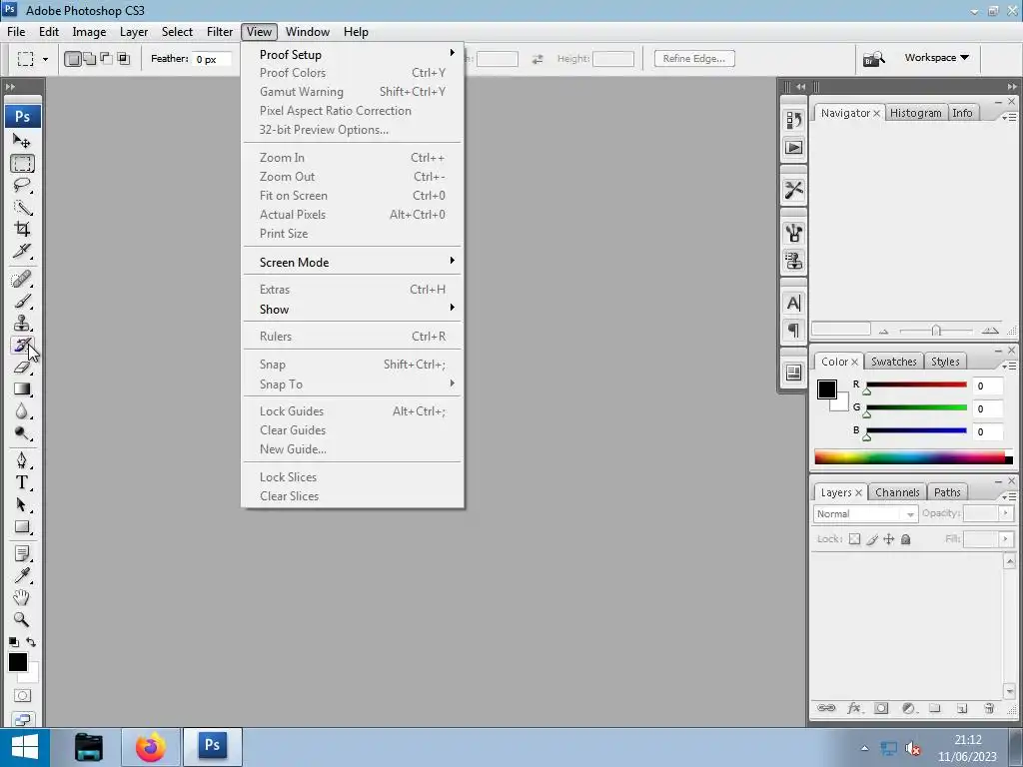
Task: Click the red R color slider
Action: [x=916, y=384]
